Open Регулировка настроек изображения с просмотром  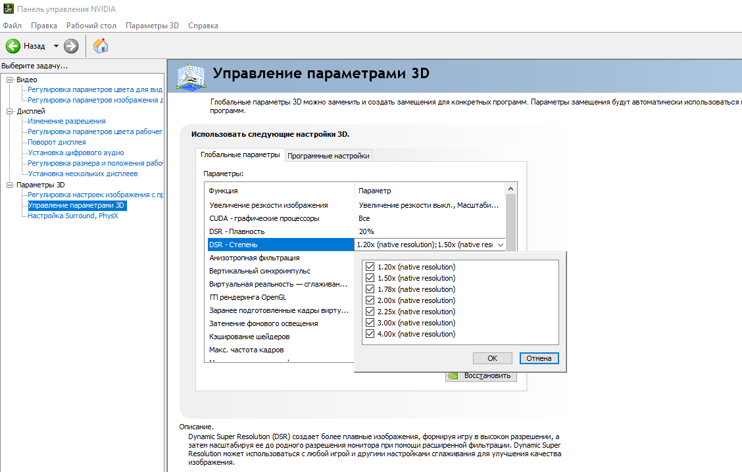coord(95,195)
